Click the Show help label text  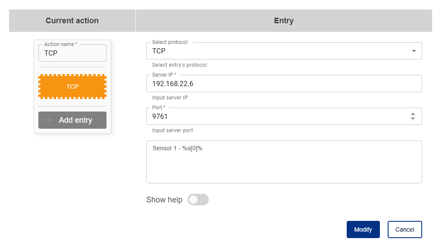point(164,200)
